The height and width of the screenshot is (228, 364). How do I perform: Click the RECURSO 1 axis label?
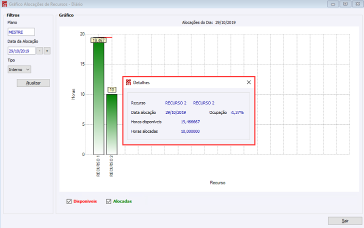(98, 166)
